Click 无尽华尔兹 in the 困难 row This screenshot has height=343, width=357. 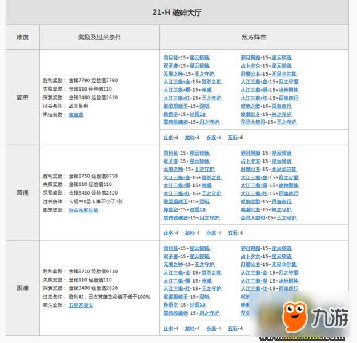284,264
